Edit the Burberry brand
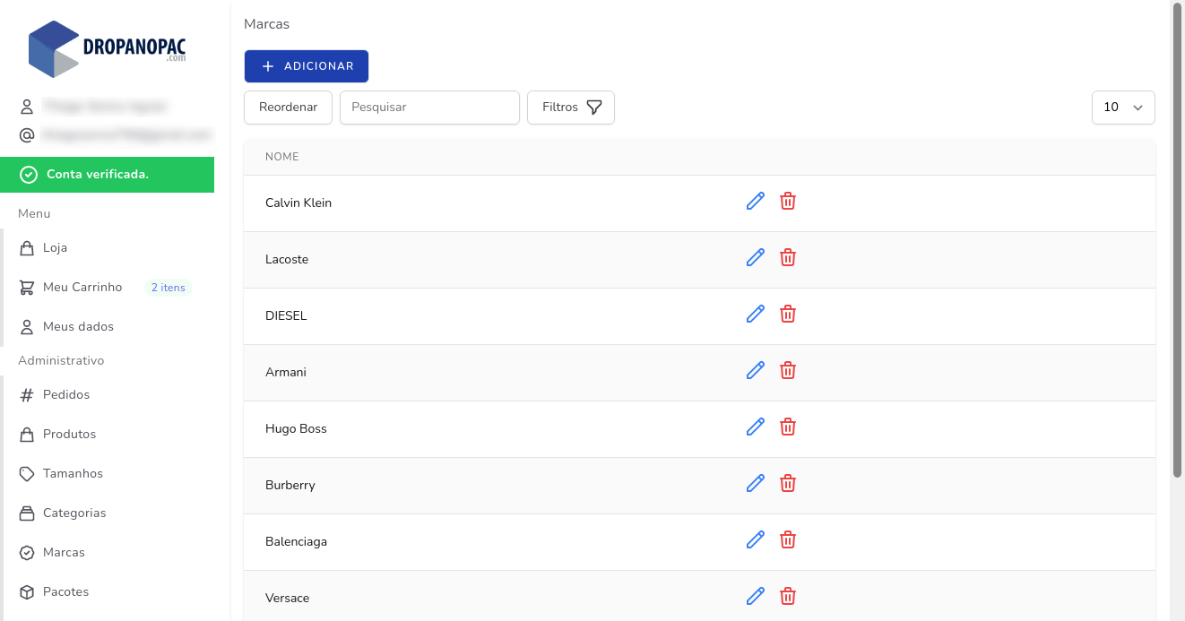This screenshot has width=1185, height=621. (756, 483)
